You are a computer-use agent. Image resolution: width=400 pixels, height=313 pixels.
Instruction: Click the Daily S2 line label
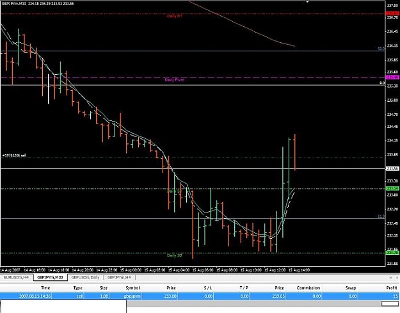click(175, 255)
